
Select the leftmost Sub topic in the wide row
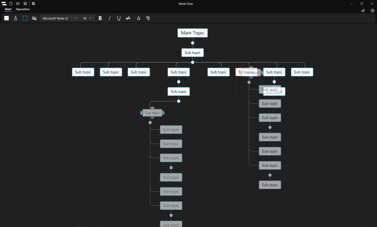tap(83, 72)
